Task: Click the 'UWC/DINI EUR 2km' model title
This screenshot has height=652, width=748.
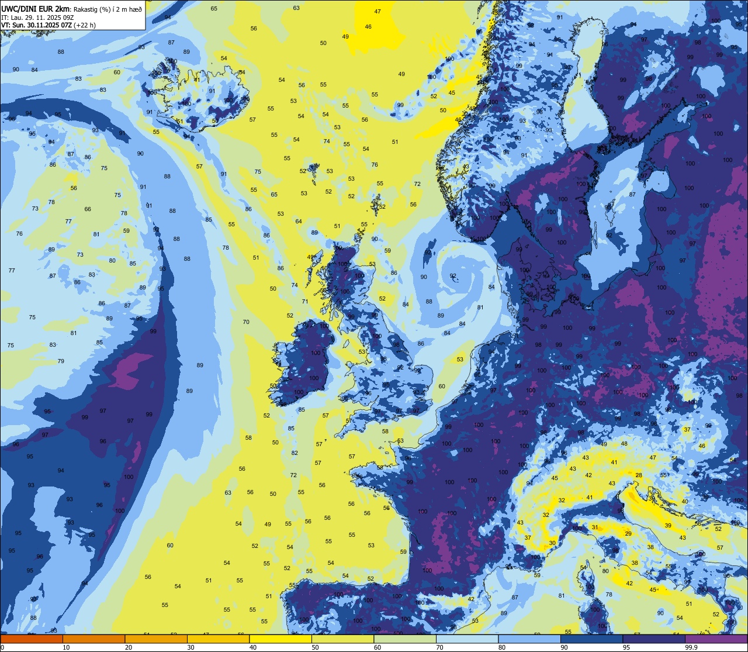Action: [x=35, y=8]
